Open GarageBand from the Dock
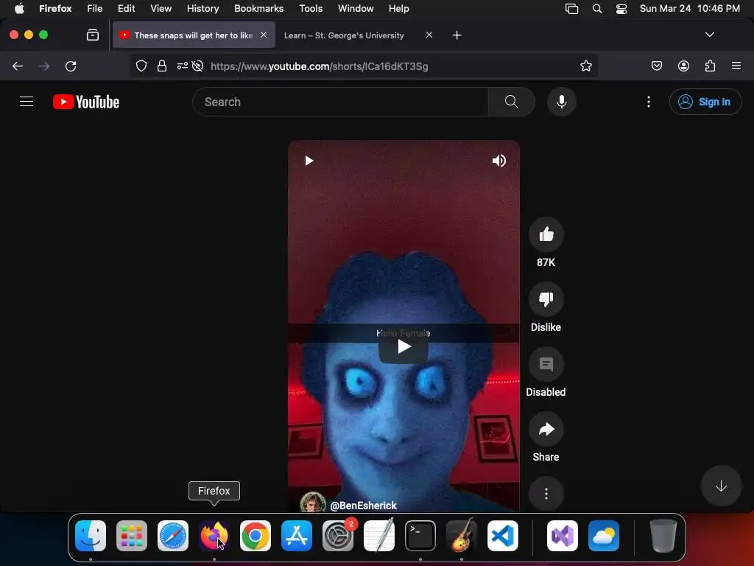 click(462, 535)
